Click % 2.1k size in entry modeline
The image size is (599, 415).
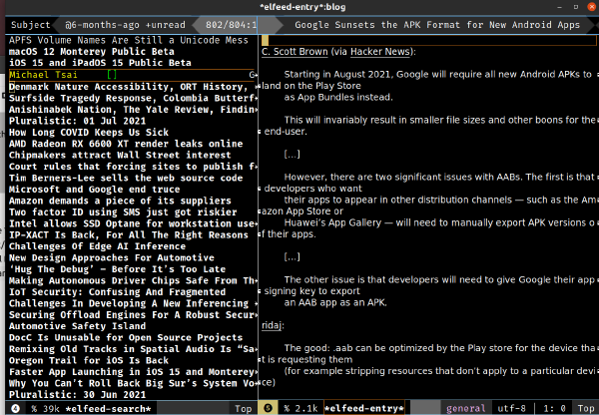click(x=300, y=408)
